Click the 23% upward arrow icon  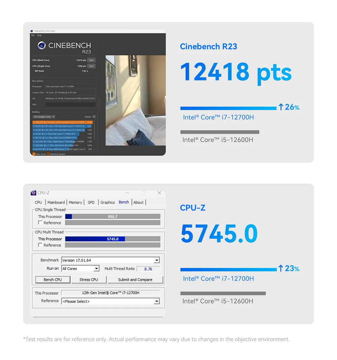click(281, 269)
